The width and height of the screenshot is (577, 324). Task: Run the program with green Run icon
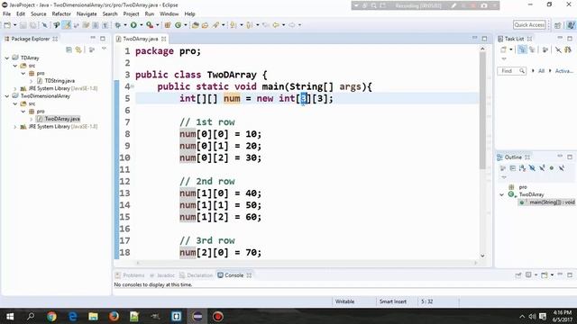click(133, 25)
